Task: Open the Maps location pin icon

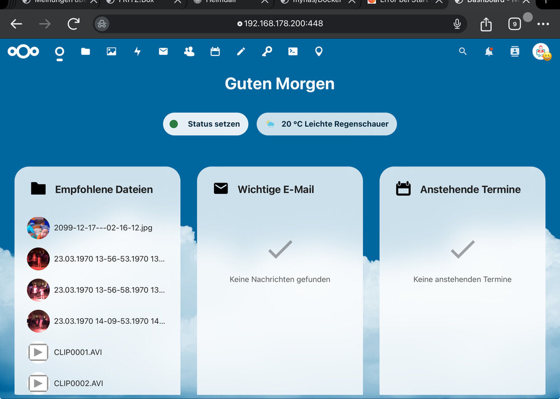Action: coord(319,52)
